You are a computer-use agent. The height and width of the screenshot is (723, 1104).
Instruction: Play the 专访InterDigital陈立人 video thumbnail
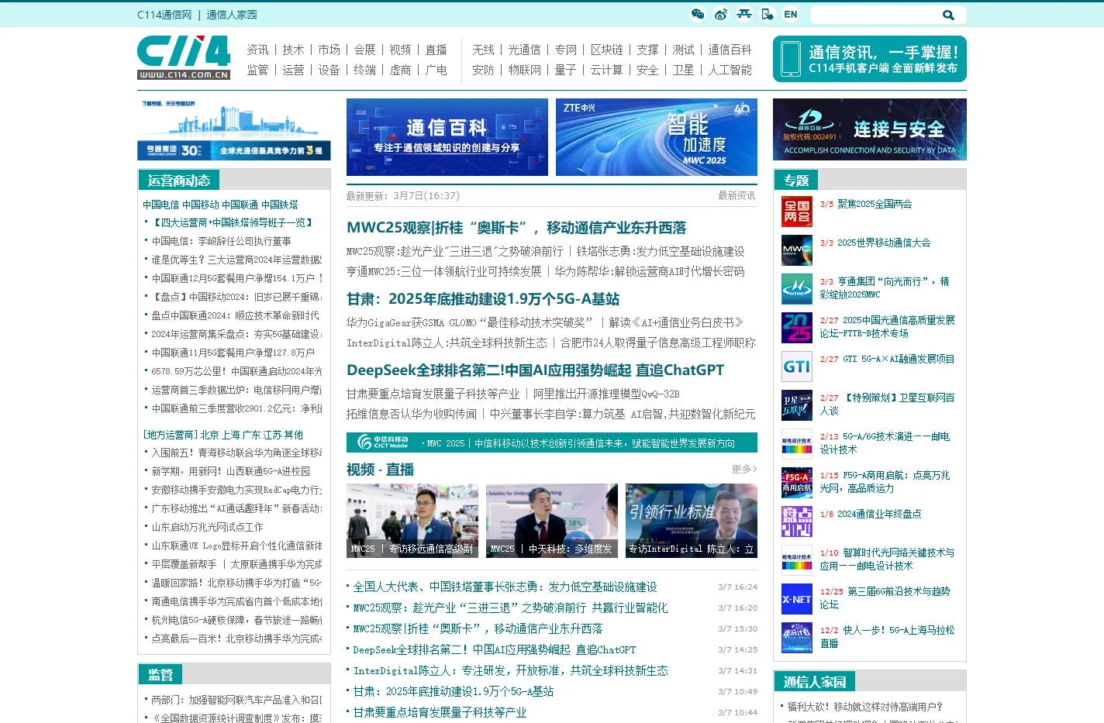(692, 521)
